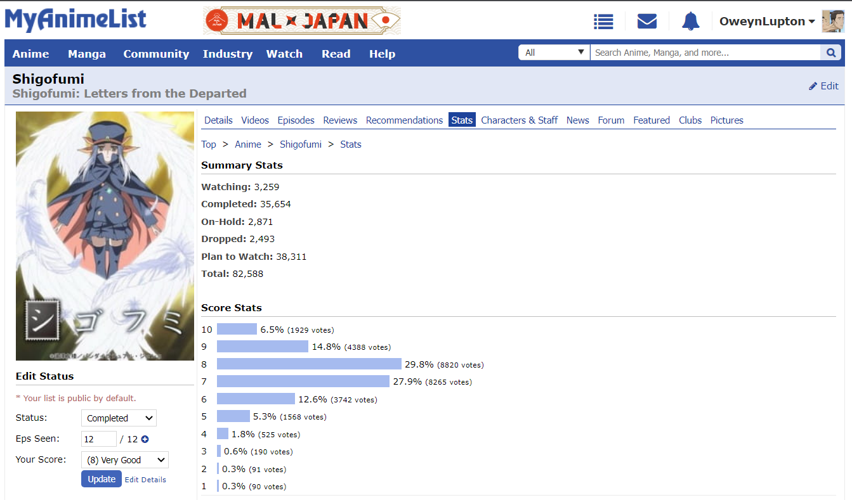Image resolution: width=852 pixels, height=500 pixels.
Task: Open the Edit Details link
Action: pyautogui.click(x=145, y=480)
